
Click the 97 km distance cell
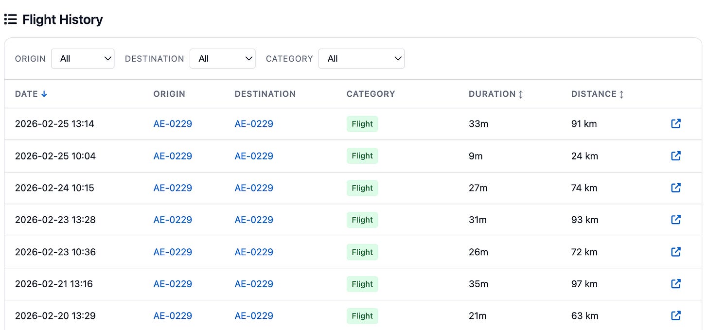click(x=584, y=284)
